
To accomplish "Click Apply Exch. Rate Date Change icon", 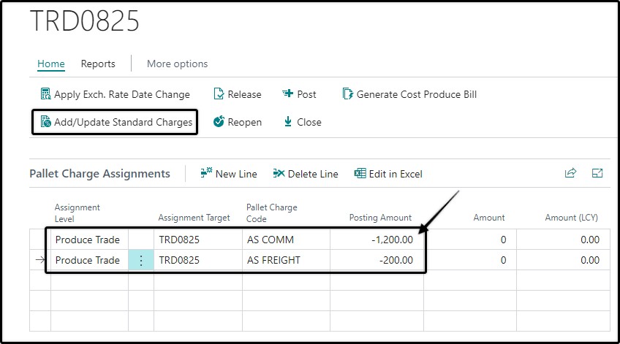I will [x=46, y=94].
